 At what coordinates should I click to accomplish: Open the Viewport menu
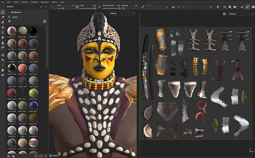34,2
